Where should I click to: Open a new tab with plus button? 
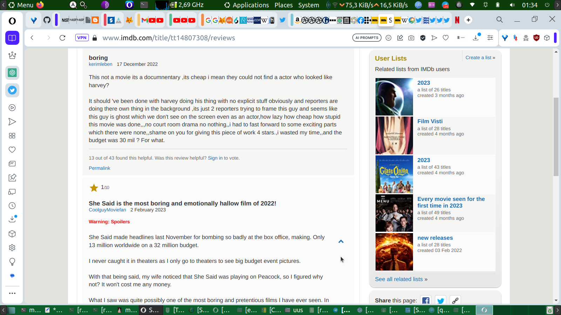tap(468, 20)
